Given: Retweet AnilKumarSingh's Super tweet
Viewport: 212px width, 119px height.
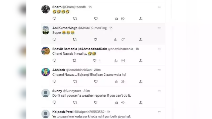Looking at the screenshot, I should click(x=75, y=40).
